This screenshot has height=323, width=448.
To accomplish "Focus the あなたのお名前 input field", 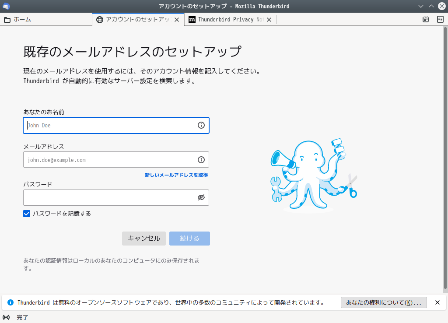I will click(x=116, y=125).
